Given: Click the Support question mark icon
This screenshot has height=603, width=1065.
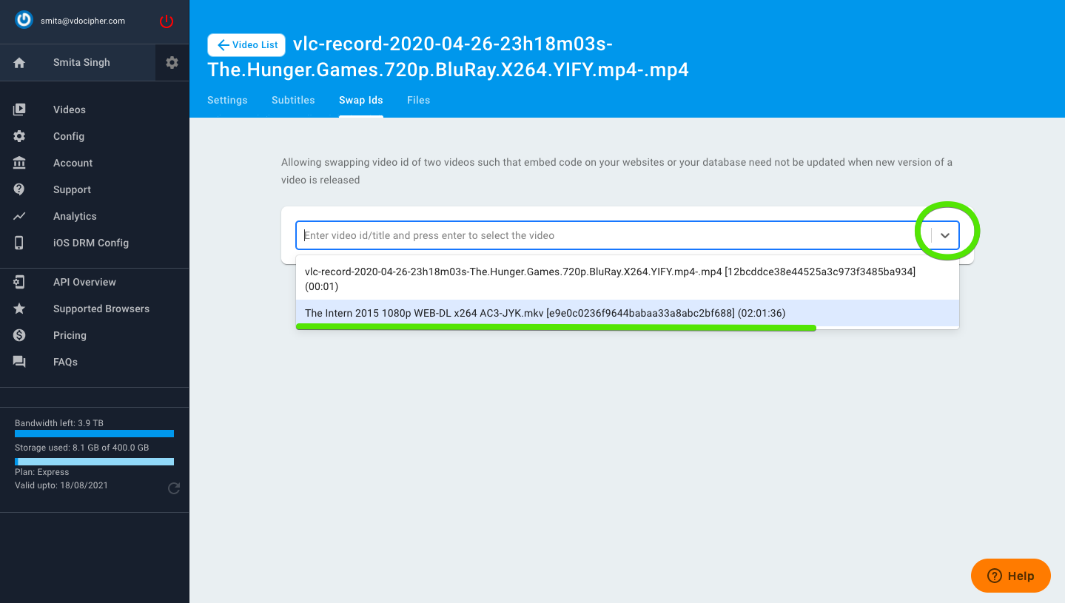Looking at the screenshot, I should coord(19,189).
